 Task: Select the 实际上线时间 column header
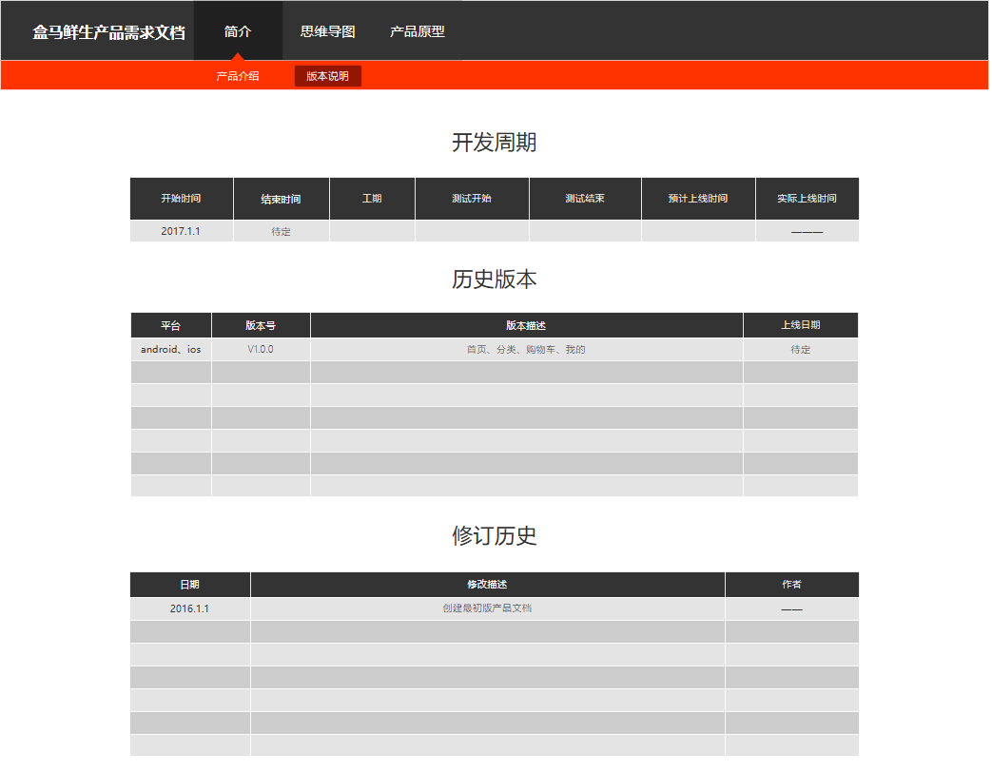(x=807, y=199)
